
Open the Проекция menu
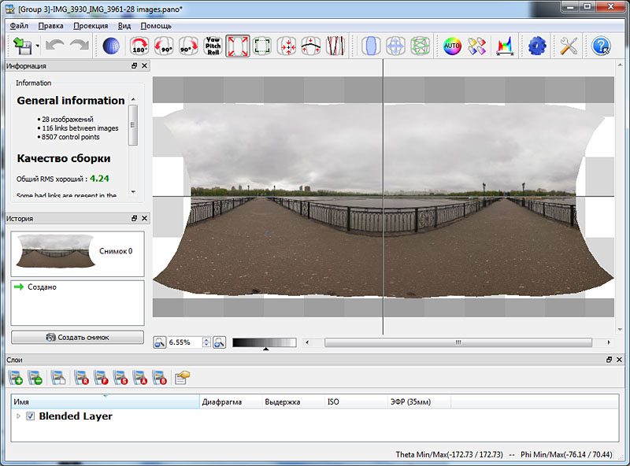pos(91,26)
